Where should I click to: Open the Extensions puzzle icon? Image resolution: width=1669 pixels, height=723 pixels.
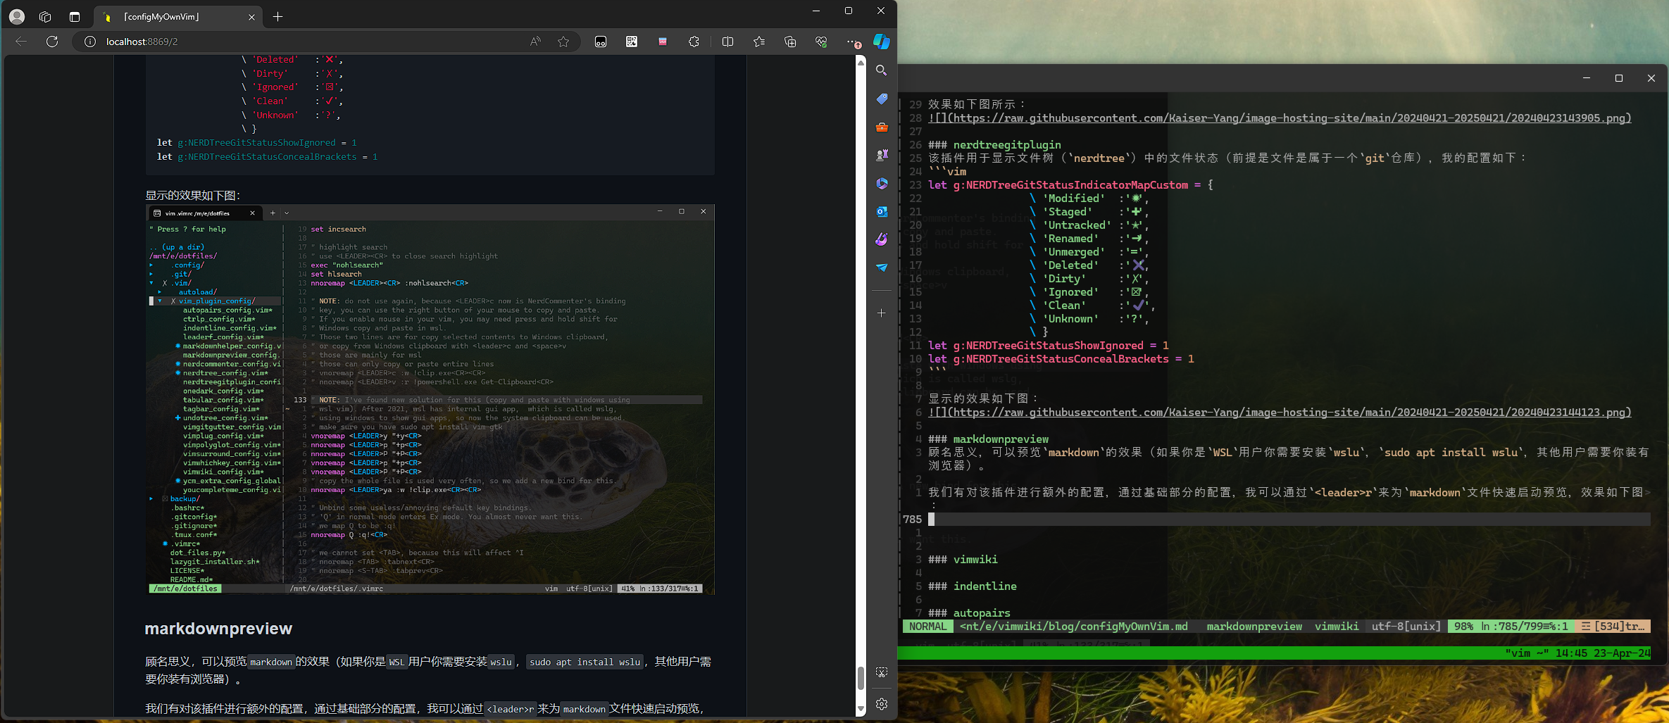pos(694,42)
